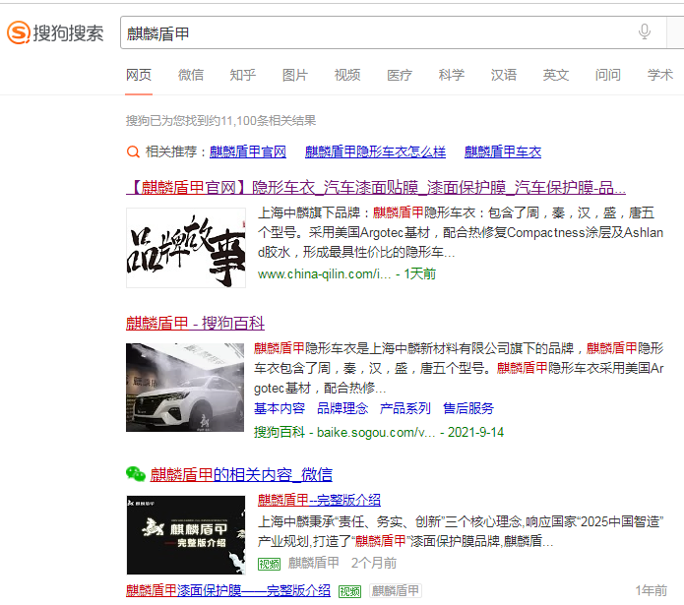Screen dimensions: 684x605
Task: Click the microphone voice search icon
Action: (x=645, y=31)
